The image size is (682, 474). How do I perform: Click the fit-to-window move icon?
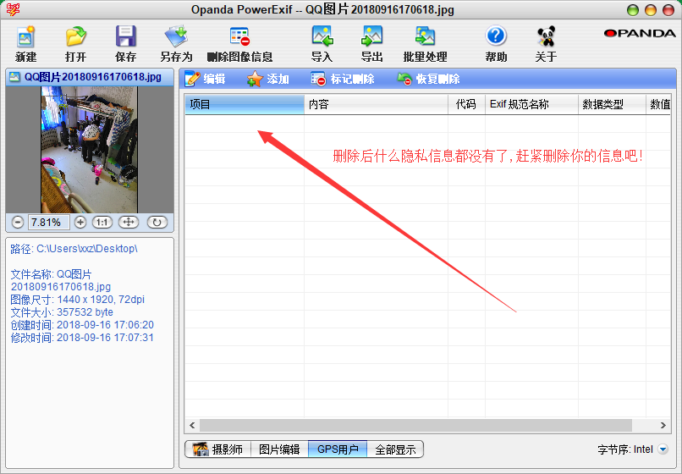129,223
